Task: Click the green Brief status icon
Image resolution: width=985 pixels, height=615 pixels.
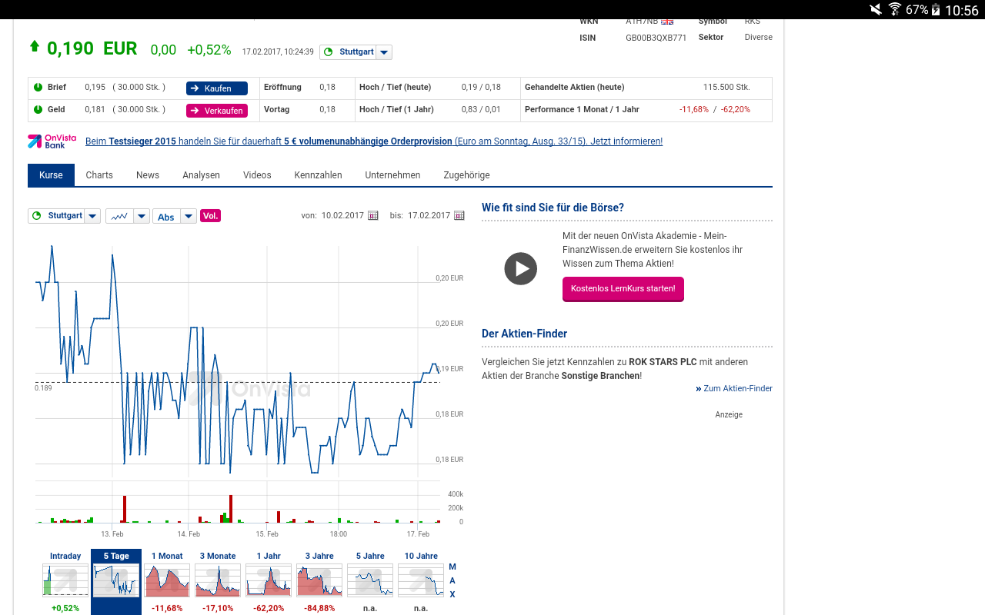Action: point(38,88)
